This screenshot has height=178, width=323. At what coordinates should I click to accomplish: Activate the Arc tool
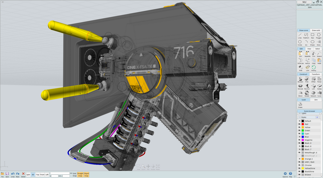click(x=306, y=43)
